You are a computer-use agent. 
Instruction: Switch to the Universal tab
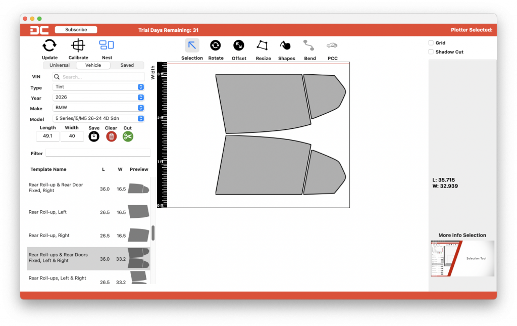(60, 65)
